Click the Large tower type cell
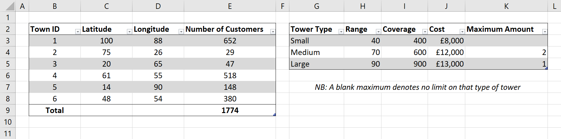This screenshot has width=561, height=139. (317, 64)
